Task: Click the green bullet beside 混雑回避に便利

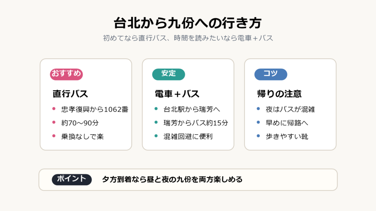Action: click(156, 136)
